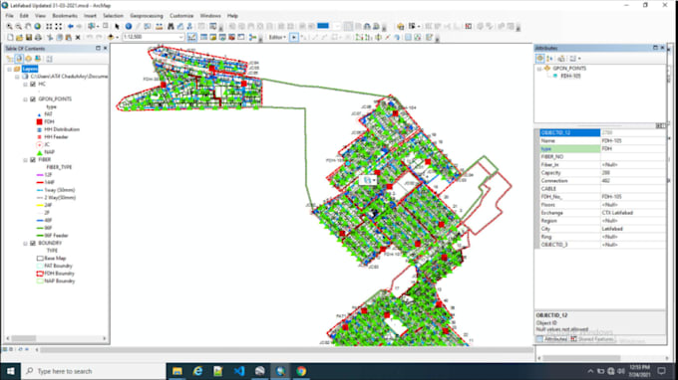Click the green NAP triangle symbol
Screen dimensions: 678x380
tap(39, 152)
